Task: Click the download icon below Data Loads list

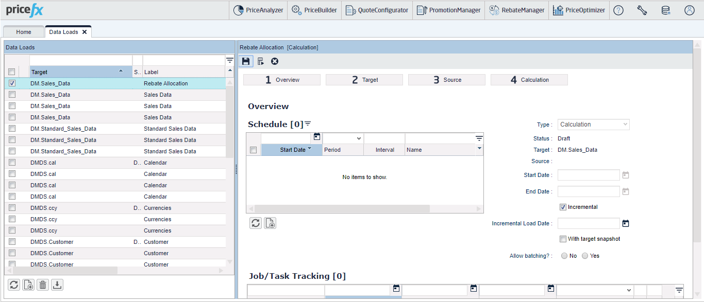Action: click(57, 285)
